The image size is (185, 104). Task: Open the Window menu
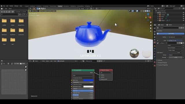(x=16, y=6)
